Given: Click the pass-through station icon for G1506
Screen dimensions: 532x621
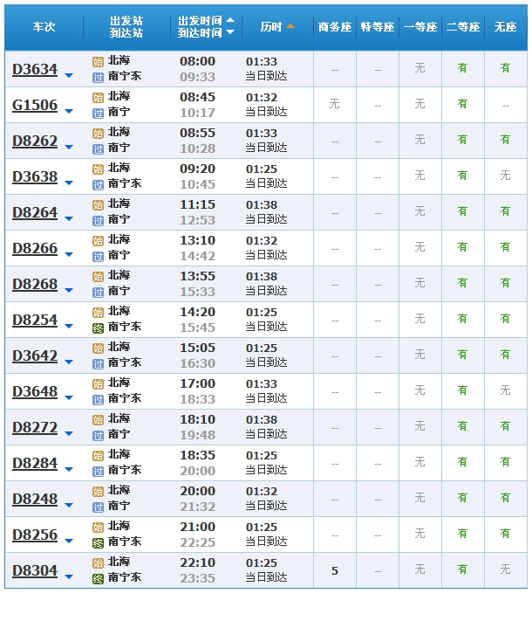Looking at the screenshot, I should click(98, 113).
